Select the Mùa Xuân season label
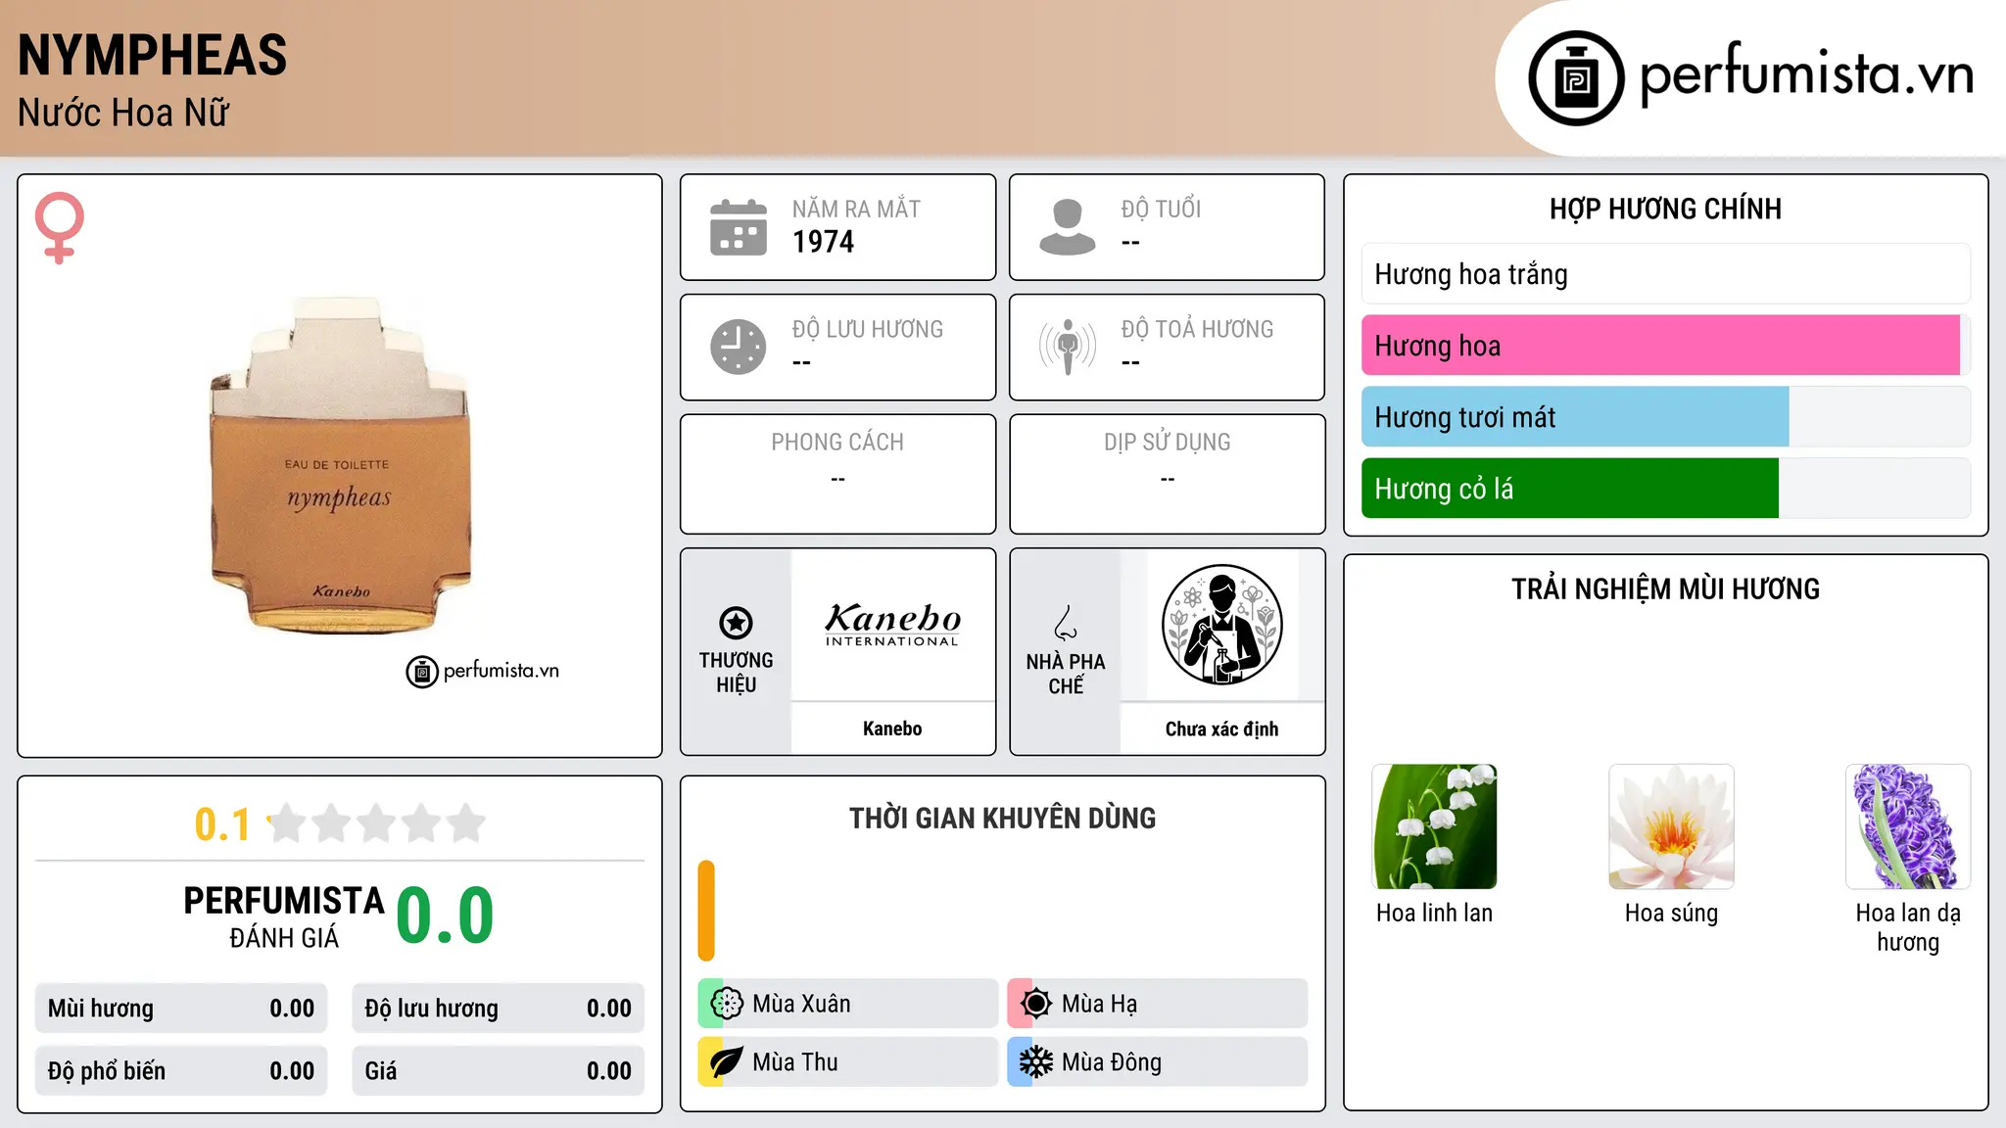The height and width of the screenshot is (1128, 2006). click(801, 1004)
